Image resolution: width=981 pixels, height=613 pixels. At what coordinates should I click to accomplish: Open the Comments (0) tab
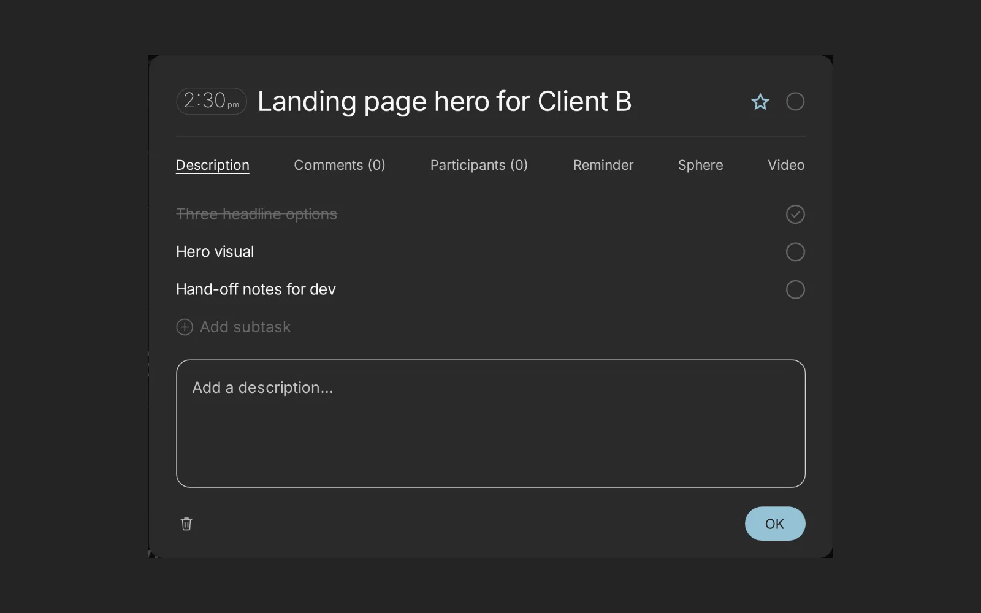[x=340, y=165]
